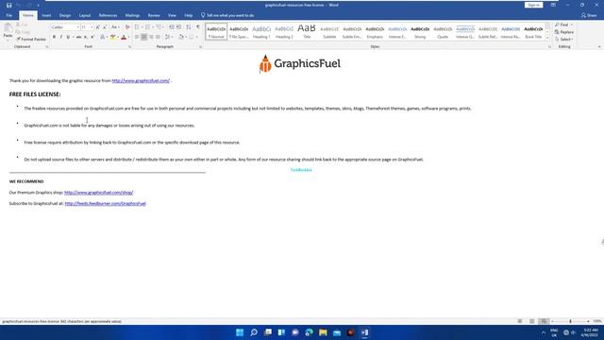Click Decrease Indent icon
Image resolution: width=604 pixels, height=340 pixels.
point(172,27)
